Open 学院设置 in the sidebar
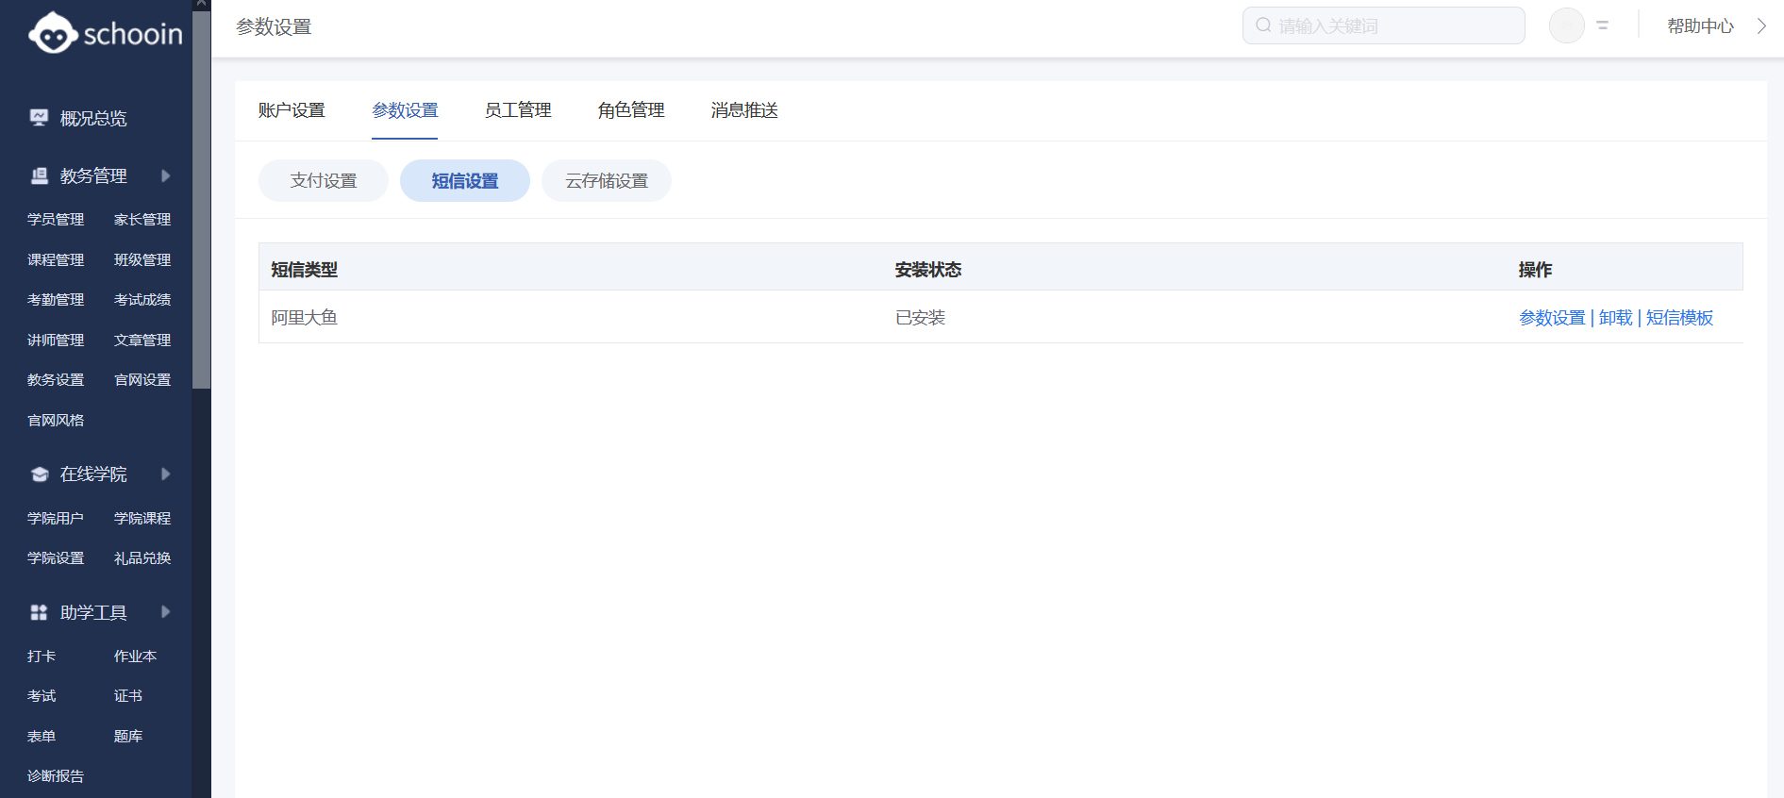Image resolution: width=1784 pixels, height=798 pixels. click(x=56, y=558)
